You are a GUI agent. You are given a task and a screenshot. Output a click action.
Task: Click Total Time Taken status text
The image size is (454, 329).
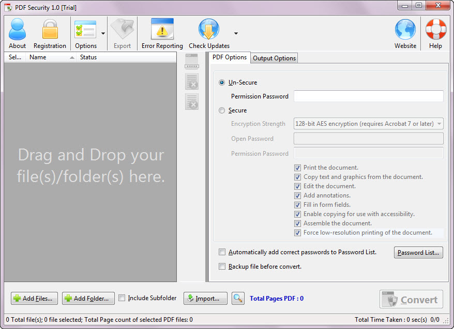coord(390,320)
